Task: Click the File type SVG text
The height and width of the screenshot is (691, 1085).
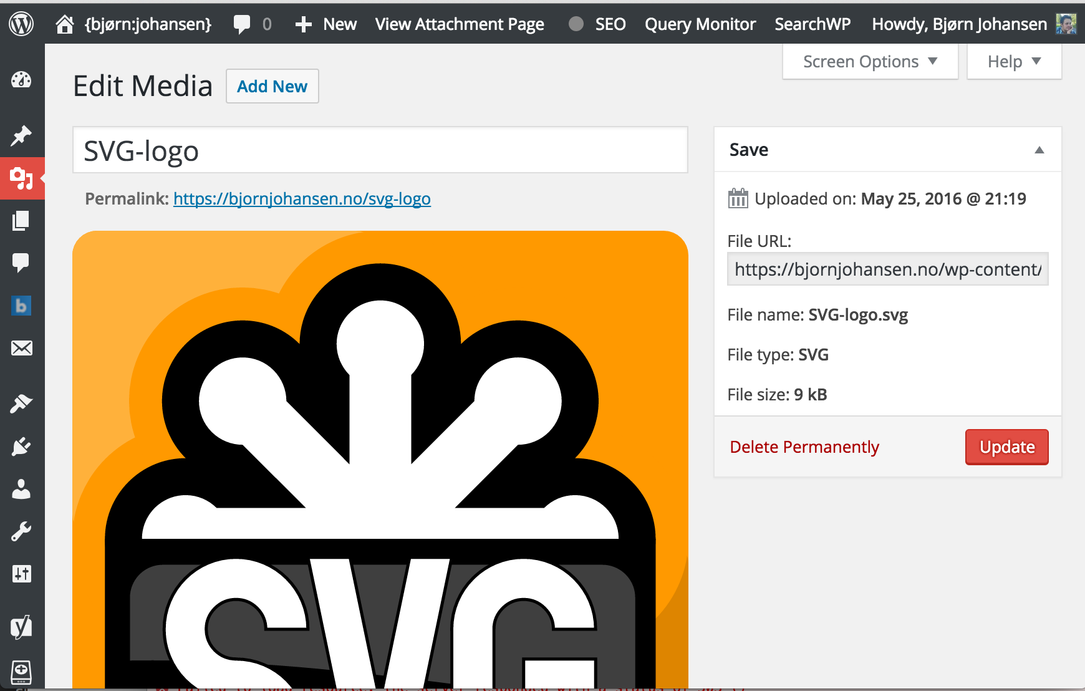Action: click(778, 355)
